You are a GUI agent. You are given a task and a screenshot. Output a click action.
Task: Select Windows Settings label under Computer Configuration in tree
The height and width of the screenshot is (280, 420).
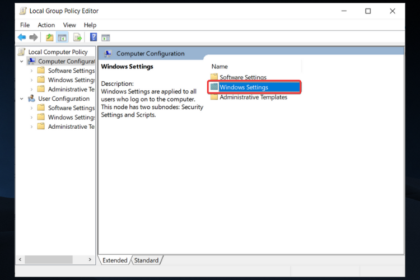[72, 80]
